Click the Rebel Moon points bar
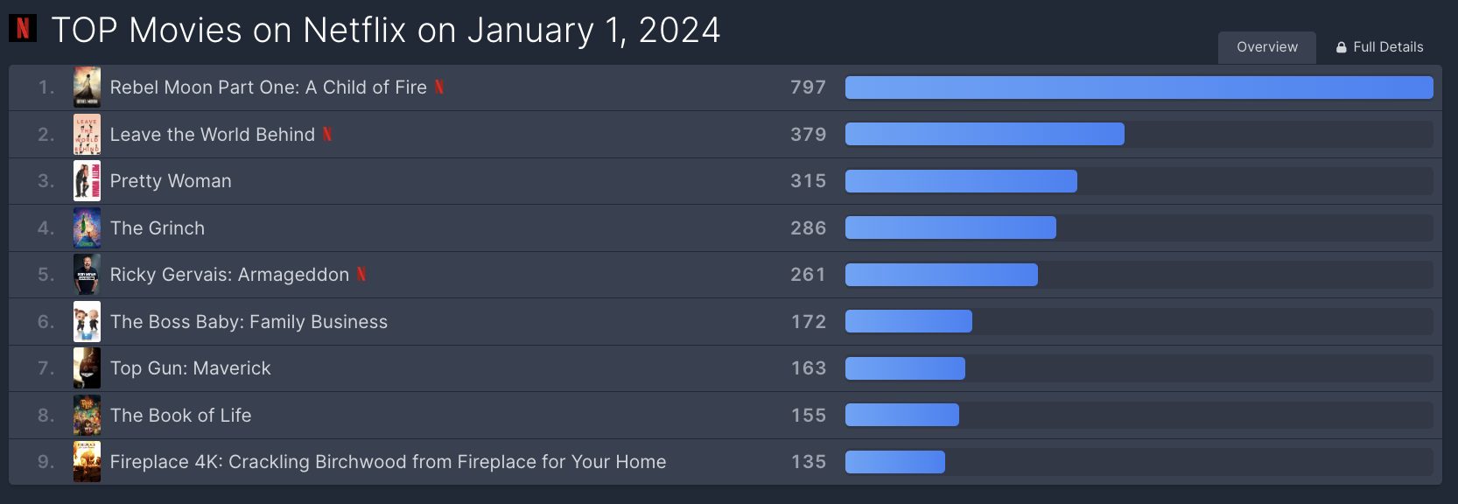 tap(1139, 87)
